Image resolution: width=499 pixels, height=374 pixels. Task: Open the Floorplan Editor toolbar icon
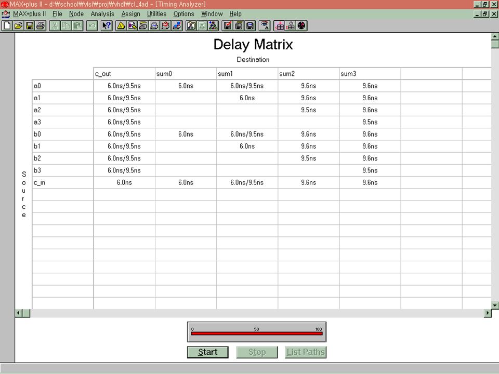click(132, 26)
